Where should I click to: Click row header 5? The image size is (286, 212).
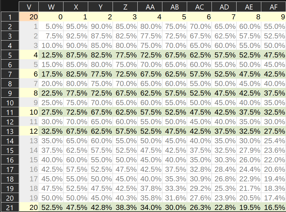pos(10,55)
